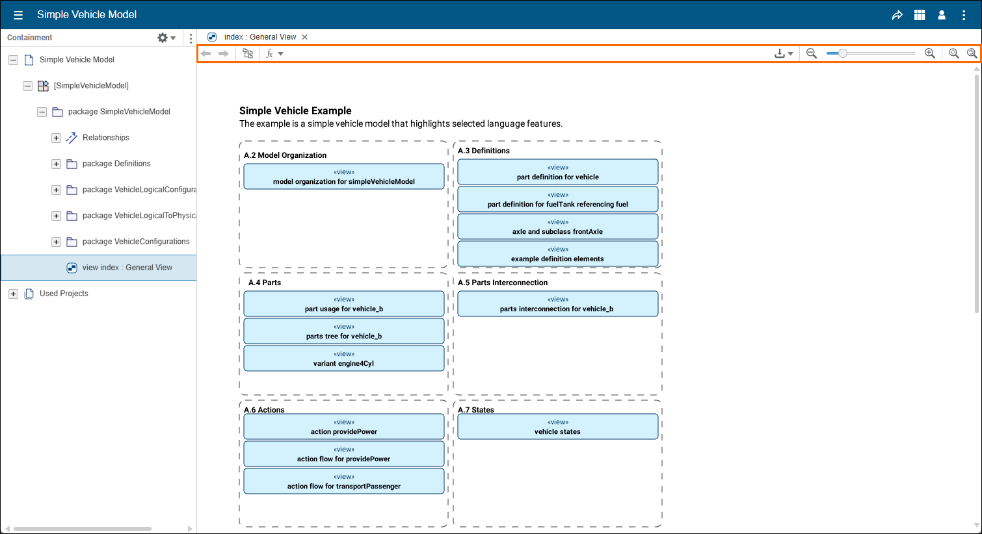Click the containment tree icon in diagram toolbar
The width and height of the screenshot is (982, 534).
(x=248, y=53)
